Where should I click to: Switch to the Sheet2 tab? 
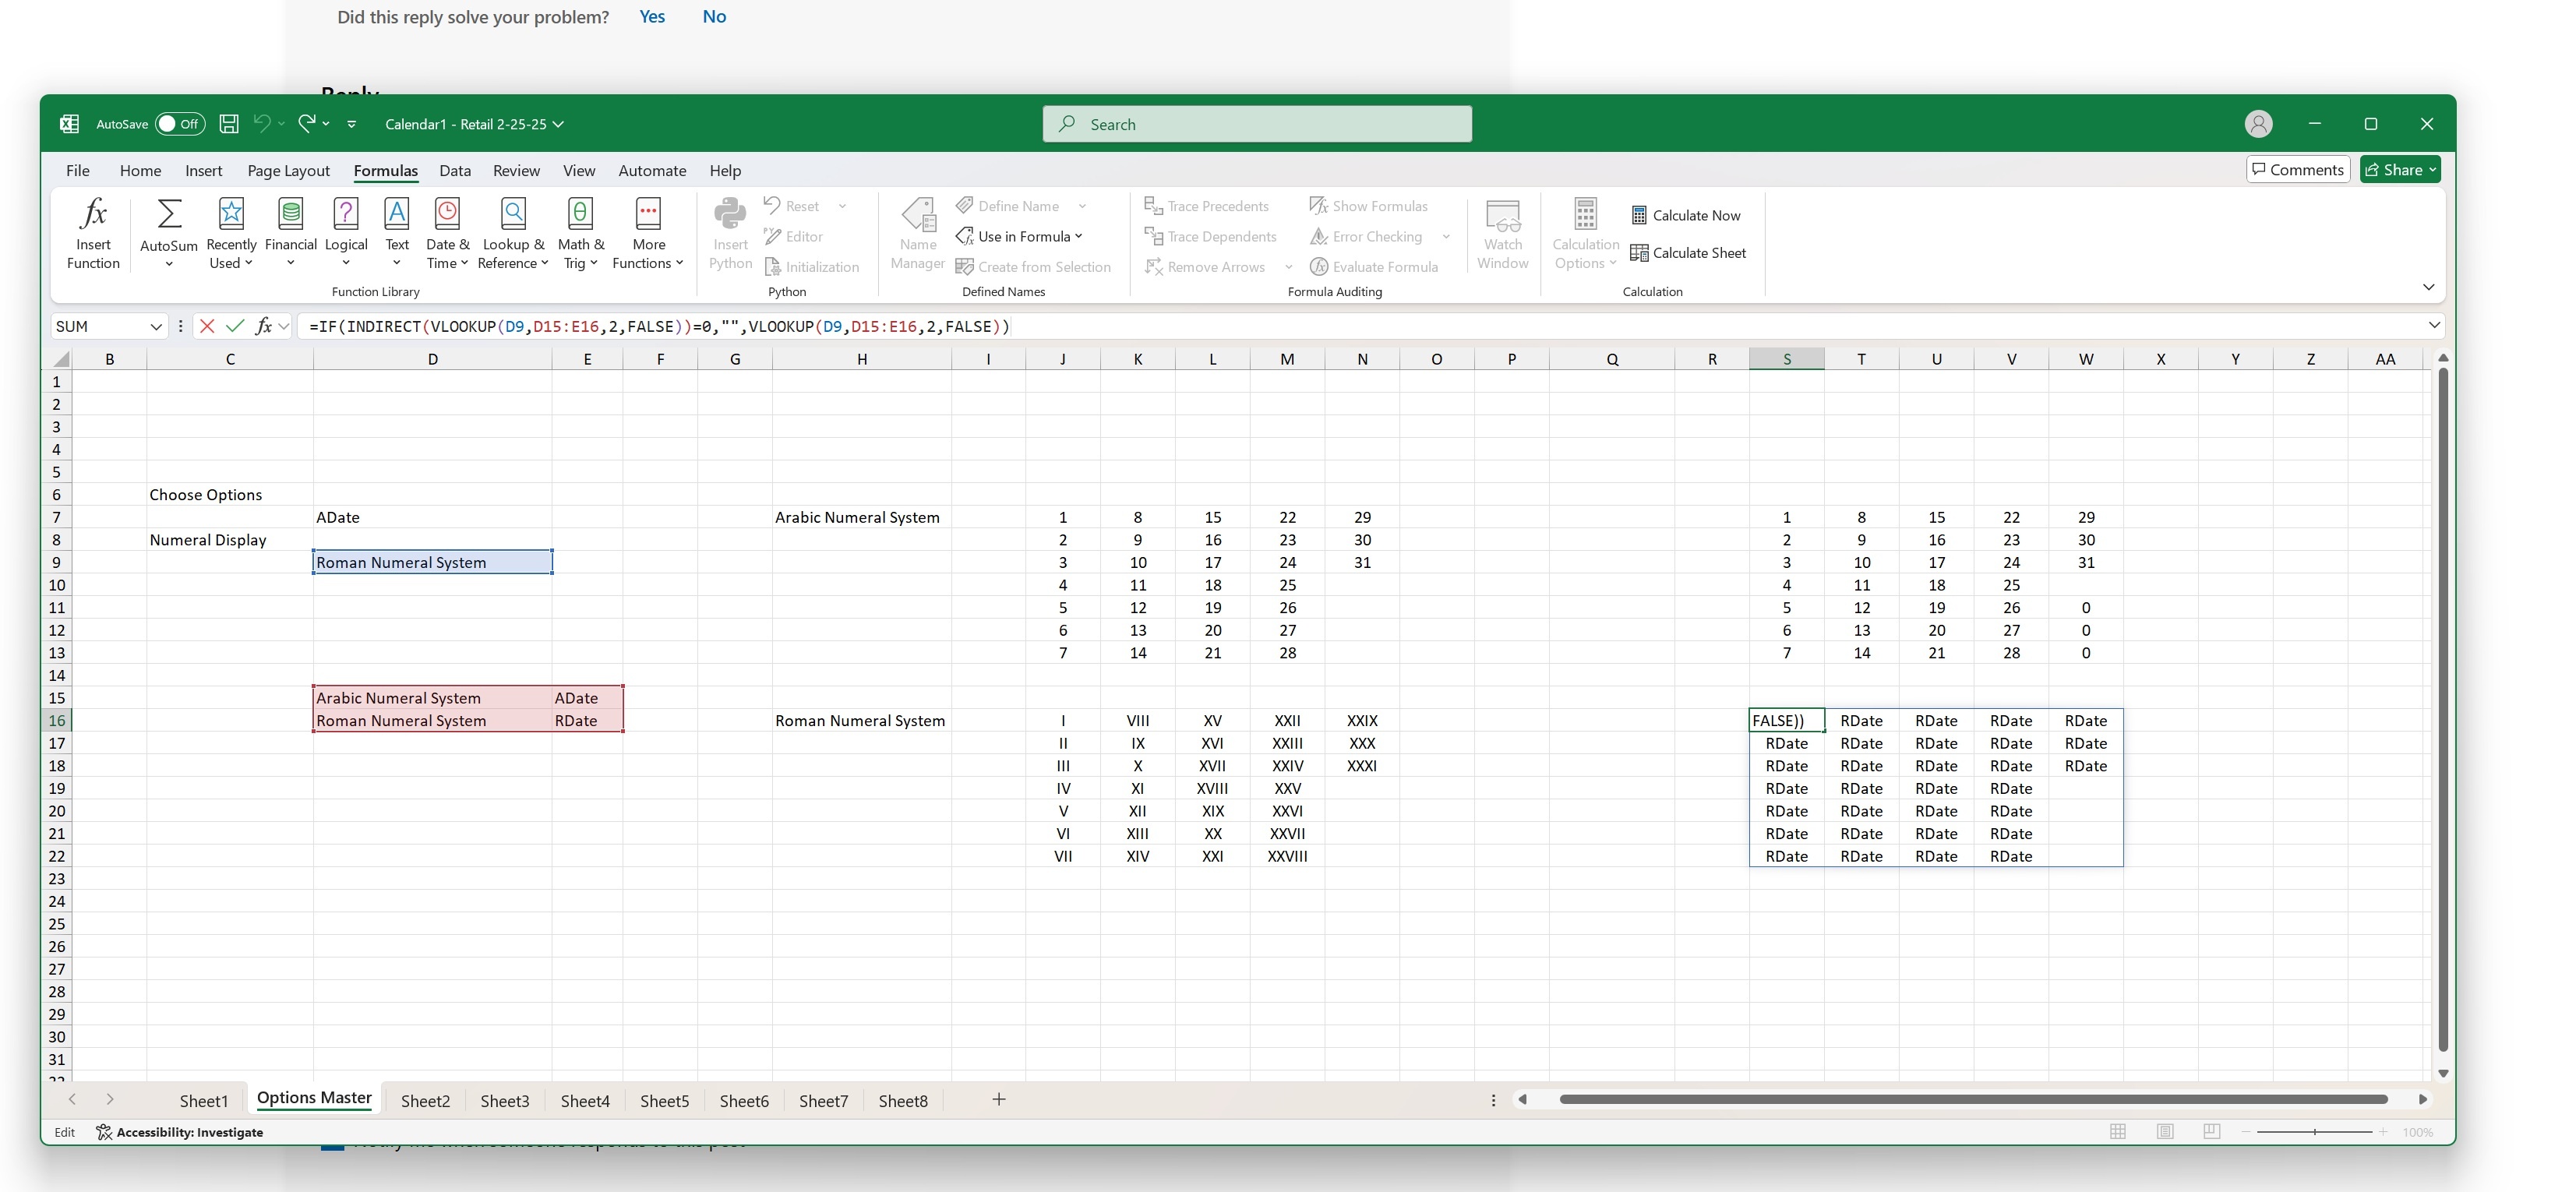click(425, 1100)
